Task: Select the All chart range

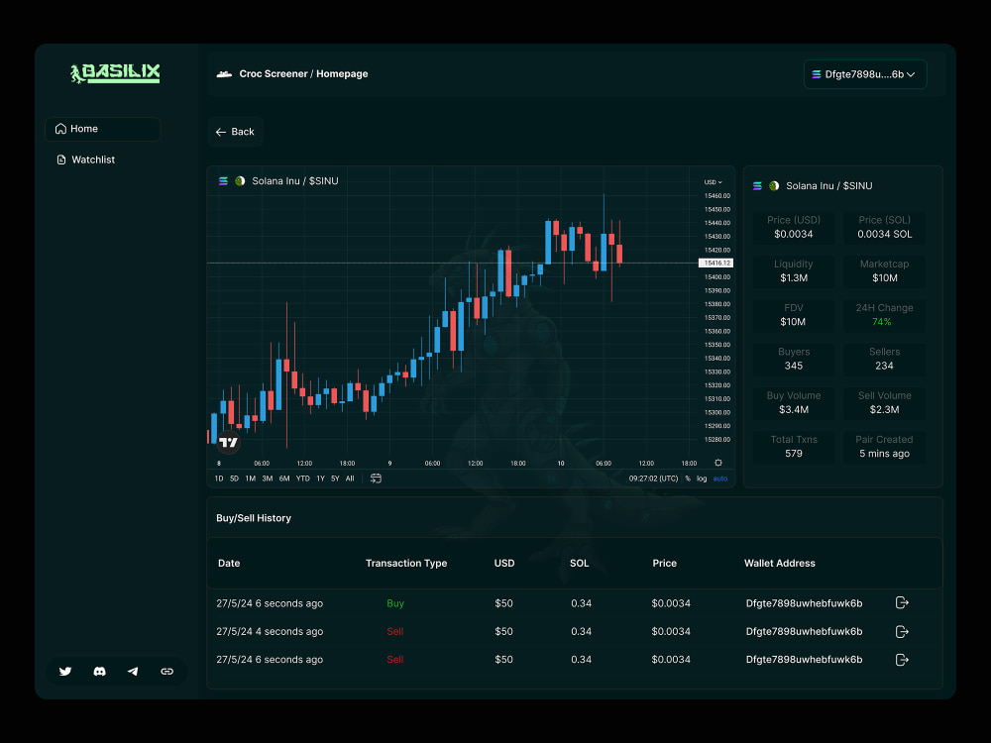Action: pos(350,478)
